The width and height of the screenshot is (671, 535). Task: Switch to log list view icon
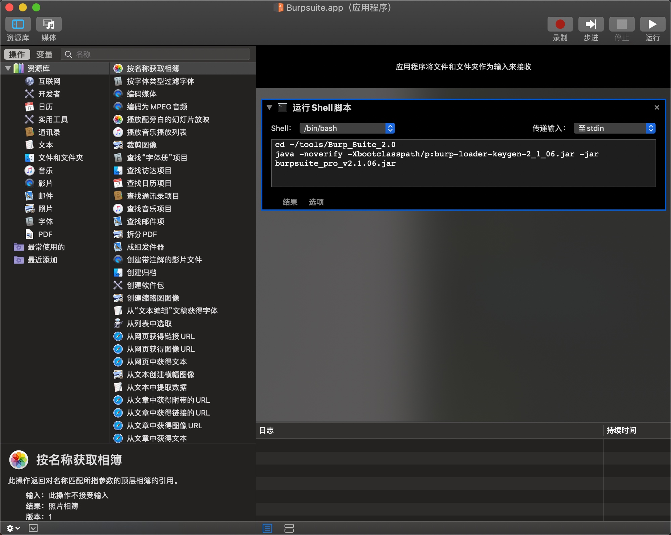point(267,528)
